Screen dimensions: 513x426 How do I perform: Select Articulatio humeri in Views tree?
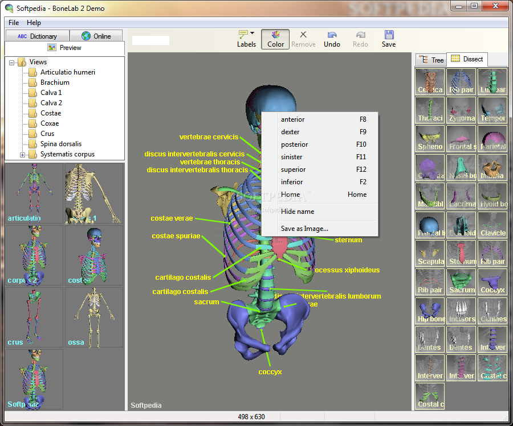pos(67,72)
